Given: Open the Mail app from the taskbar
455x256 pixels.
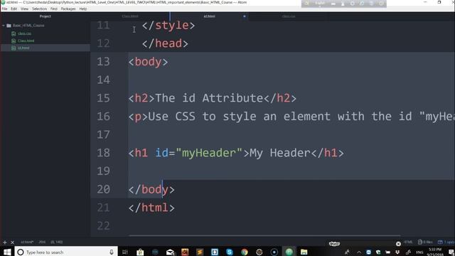Looking at the screenshot, I should tap(171, 252).
